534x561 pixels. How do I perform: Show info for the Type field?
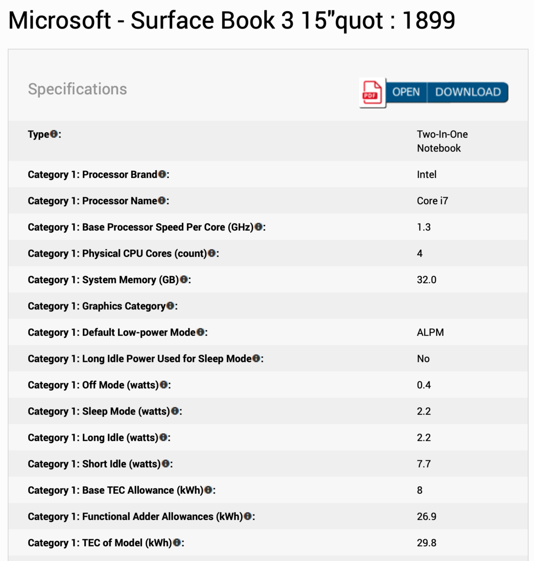pyautogui.click(x=54, y=134)
